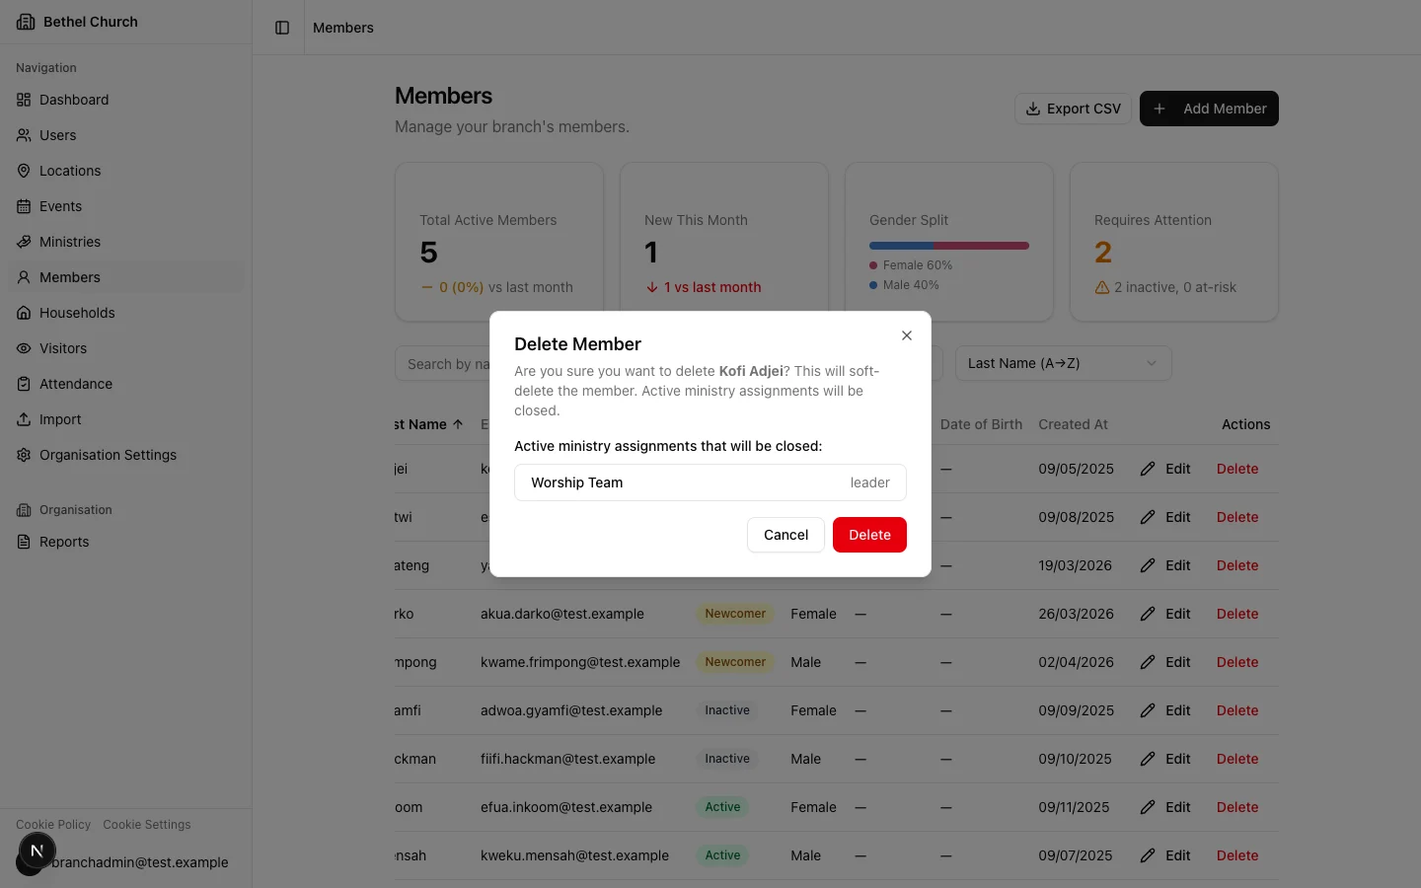Click the Date of Birth column header
This screenshot has width=1421, height=888.
pos(981,424)
